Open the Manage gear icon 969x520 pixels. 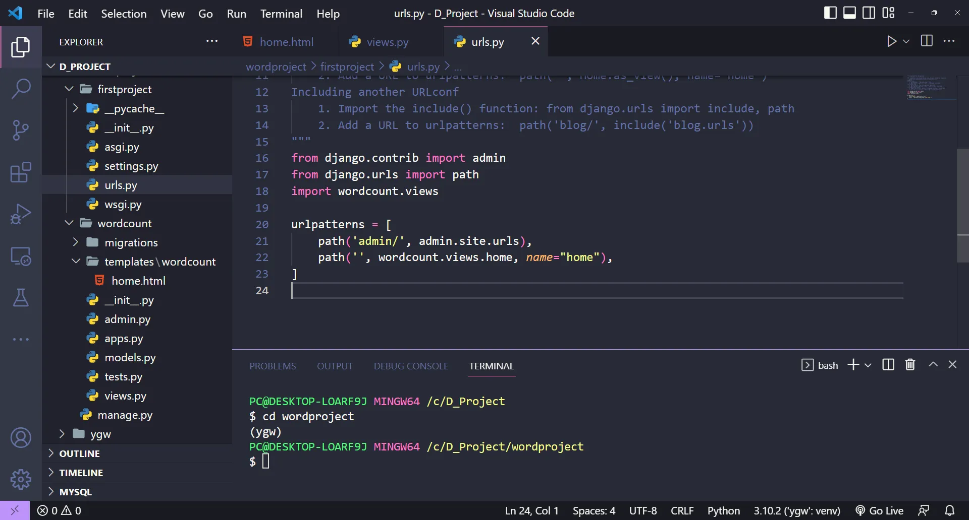(x=21, y=479)
